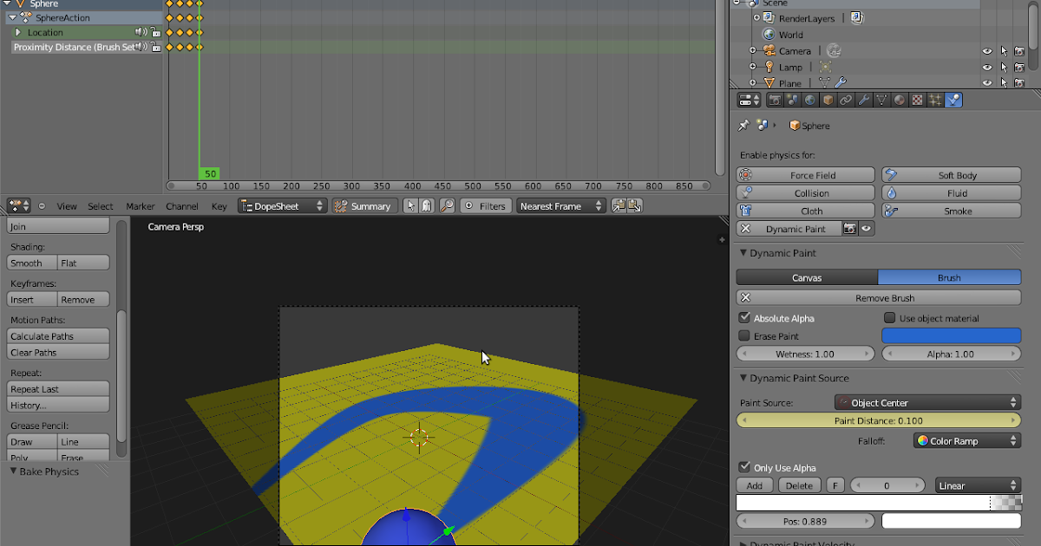The image size is (1041, 546).
Task: Open the Falloff Color Ramp dropdown
Action: click(x=966, y=440)
